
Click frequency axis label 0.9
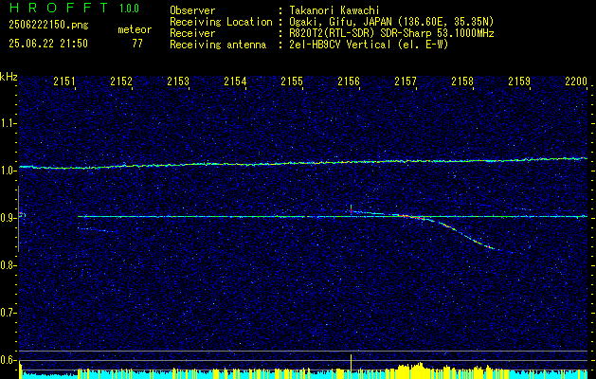click(8, 218)
